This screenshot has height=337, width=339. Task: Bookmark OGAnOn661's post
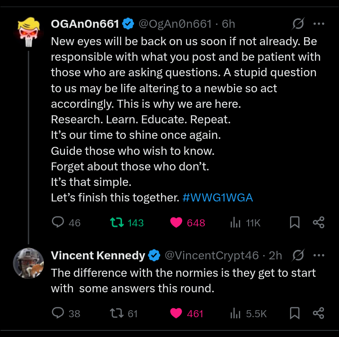(x=295, y=223)
